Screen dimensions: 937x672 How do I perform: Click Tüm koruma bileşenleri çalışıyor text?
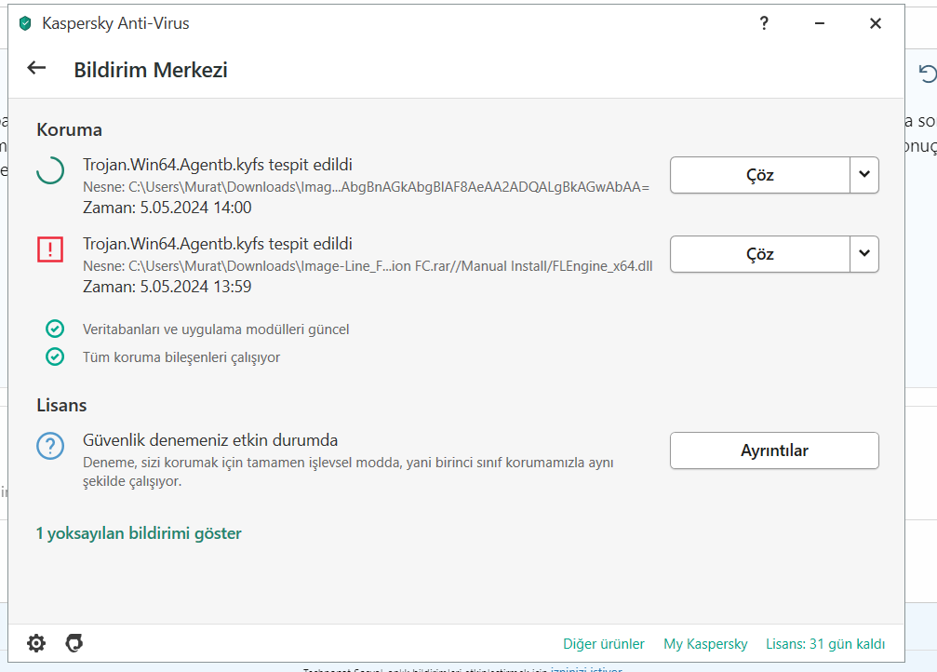(181, 357)
